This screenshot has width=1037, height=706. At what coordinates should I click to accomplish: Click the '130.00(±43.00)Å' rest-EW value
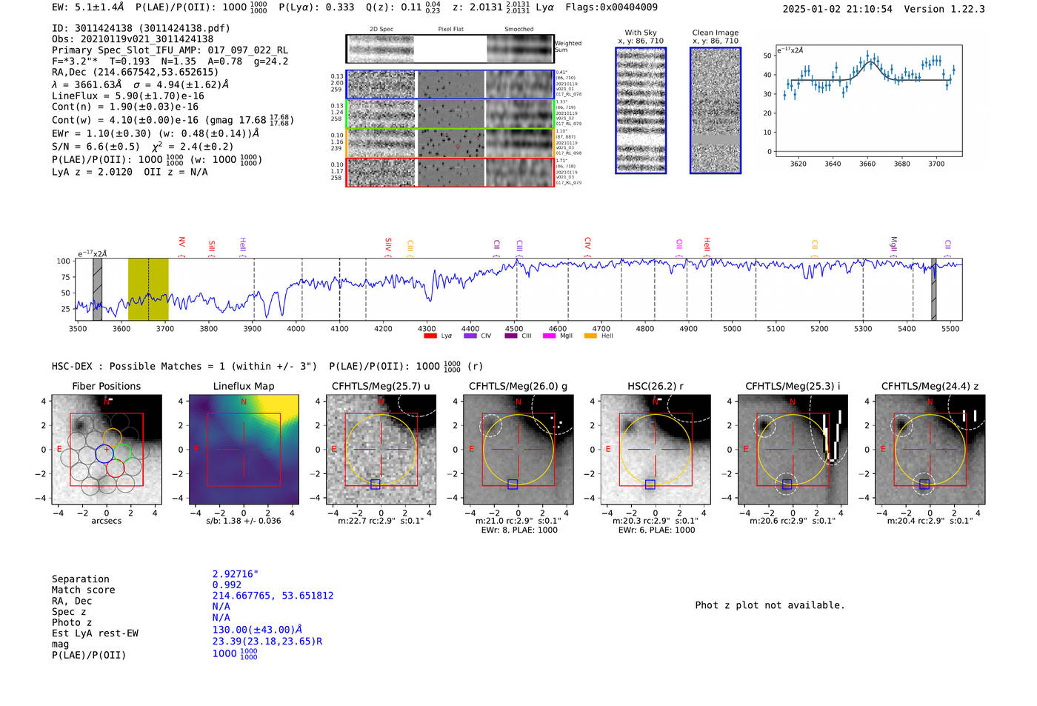[257, 630]
